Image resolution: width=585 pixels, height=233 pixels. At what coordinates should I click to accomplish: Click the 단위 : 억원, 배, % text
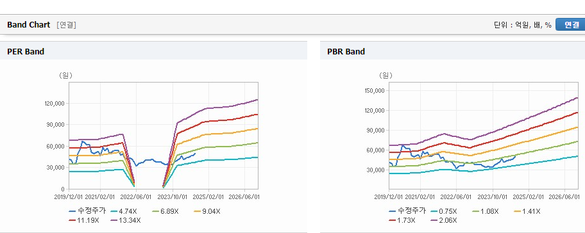(x=522, y=25)
